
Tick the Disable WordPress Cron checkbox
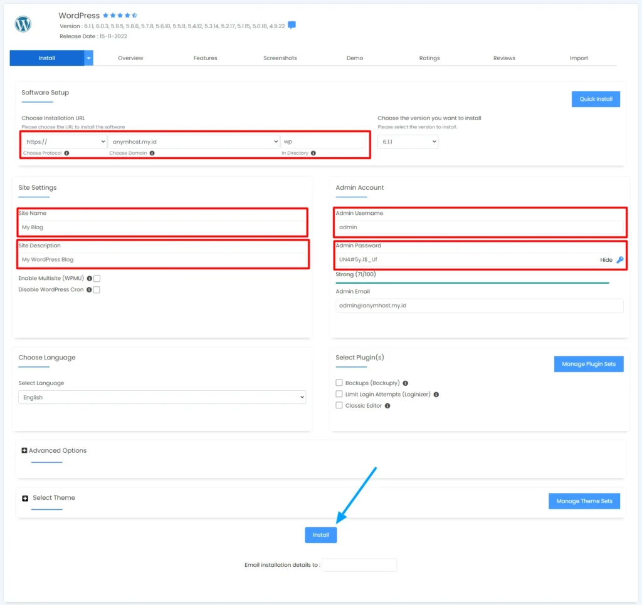97,289
